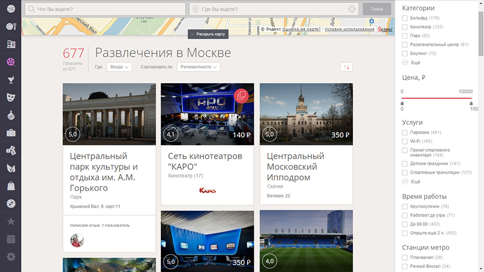Enable the Спортивные трансляции filter
Screen dimensions: 484x272
tap(404, 173)
